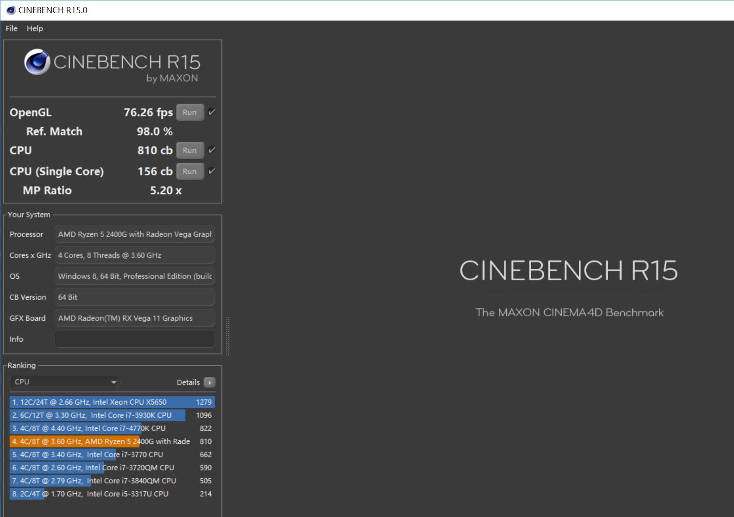Image resolution: width=734 pixels, height=517 pixels.
Task: Open the File menu
Action: 11,28
